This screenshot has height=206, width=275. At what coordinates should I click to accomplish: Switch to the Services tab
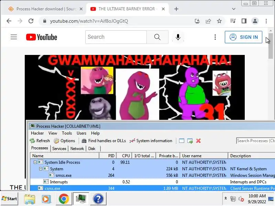[x=59, y=149]
